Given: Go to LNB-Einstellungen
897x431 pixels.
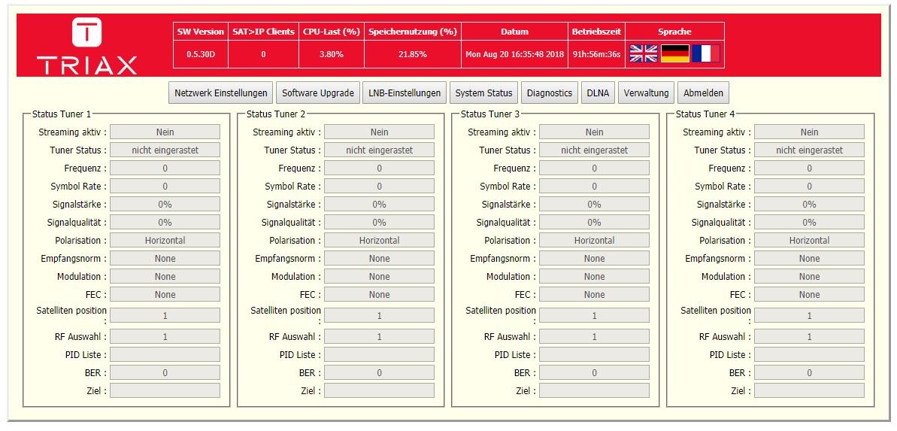Looking at the screenshot, I should pyautogui.click(x=405, y=93).
